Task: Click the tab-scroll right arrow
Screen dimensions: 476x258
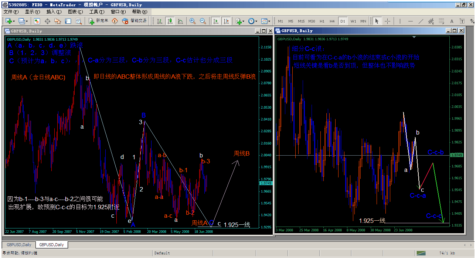Action: [471, 245]
